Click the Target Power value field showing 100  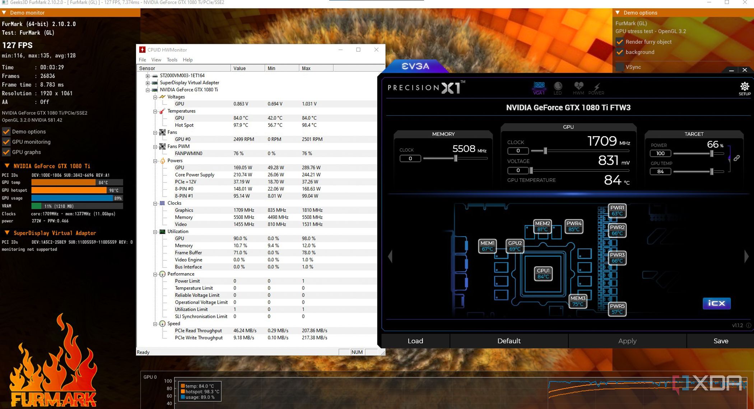[660, 153]
